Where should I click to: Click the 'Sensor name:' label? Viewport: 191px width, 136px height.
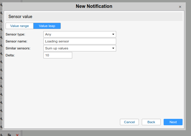tap(16, 41)
